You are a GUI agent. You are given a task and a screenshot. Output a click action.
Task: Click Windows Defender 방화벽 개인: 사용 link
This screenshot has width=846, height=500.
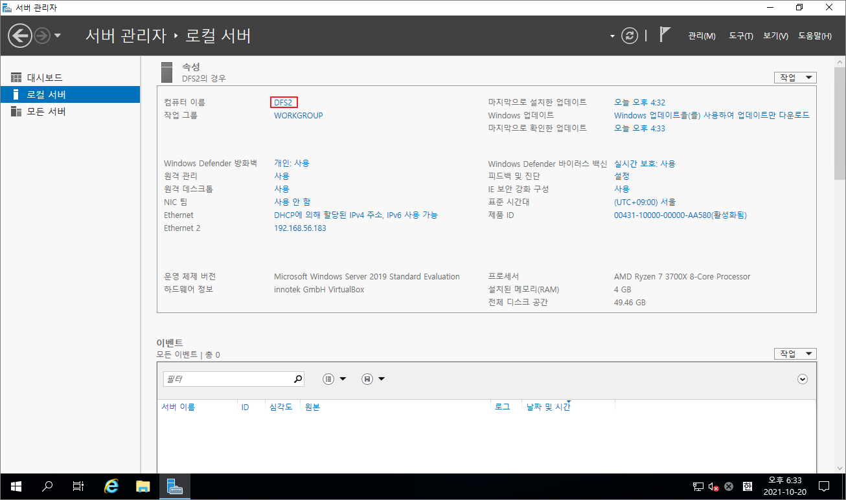[292, 163]
